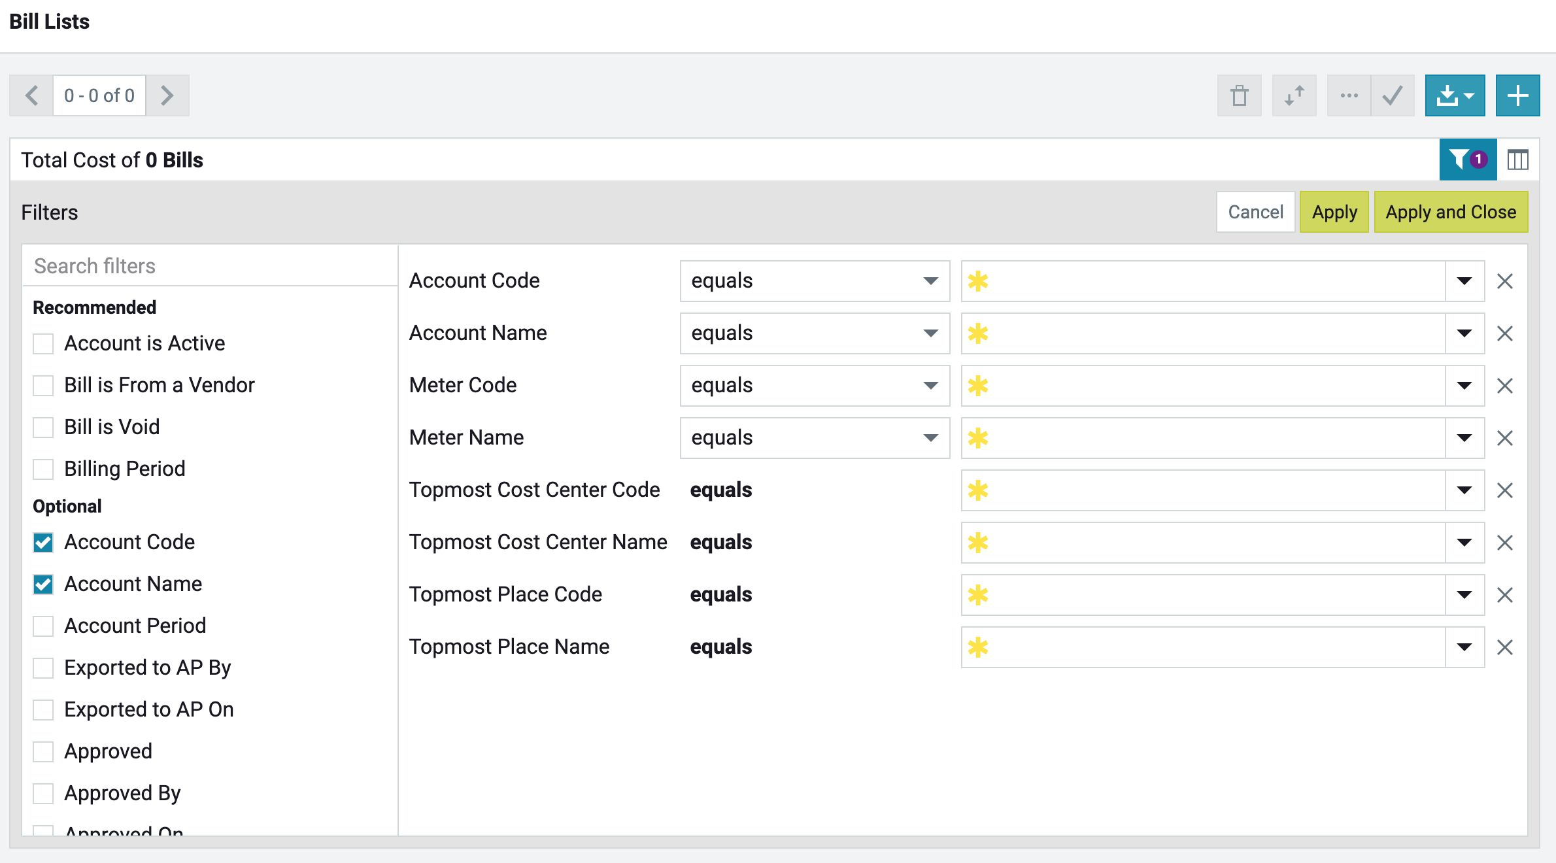
Task: Go to next page with right chevron
Action: click(167, 95)
